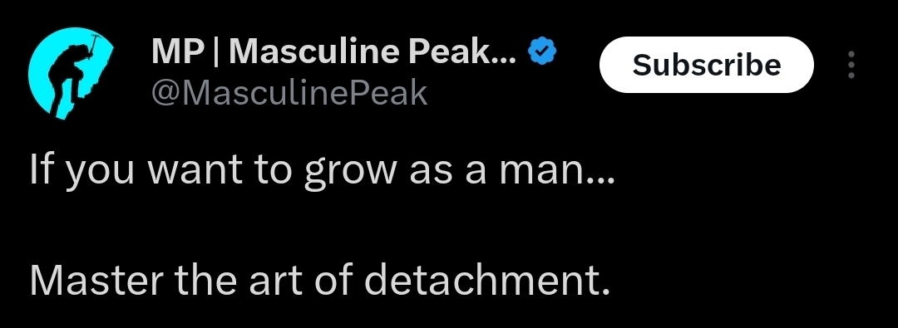Select the "If you want to grow" line
Viewport: 898px width, 328px height.
point(322,170)
